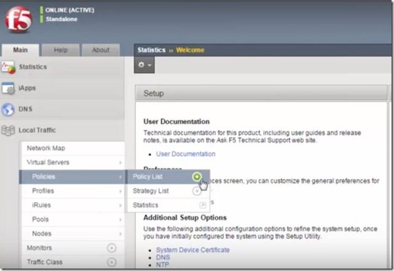The width and height of the screenshot is (394, 271).
Task: Open Statistics main menu label
Action: coord(33,67)
